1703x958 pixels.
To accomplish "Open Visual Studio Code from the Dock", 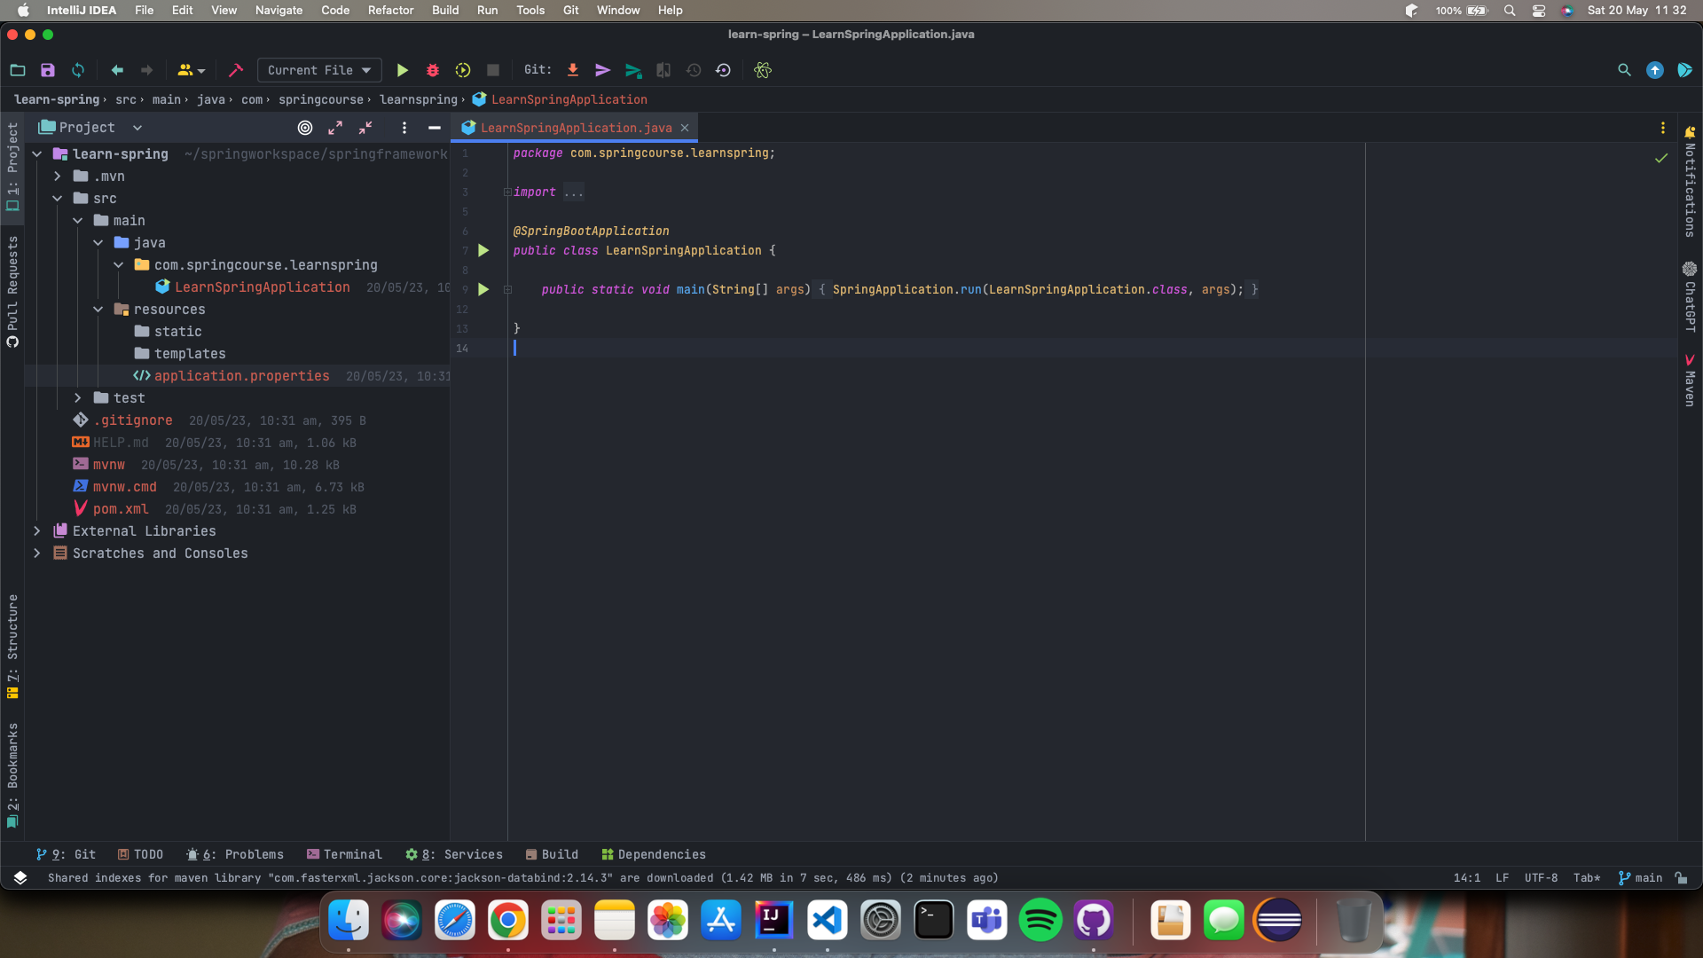I will pos(827,920).
